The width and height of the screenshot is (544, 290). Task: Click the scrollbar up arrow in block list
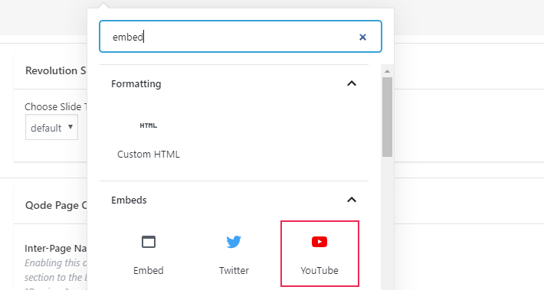coord(387,71)
